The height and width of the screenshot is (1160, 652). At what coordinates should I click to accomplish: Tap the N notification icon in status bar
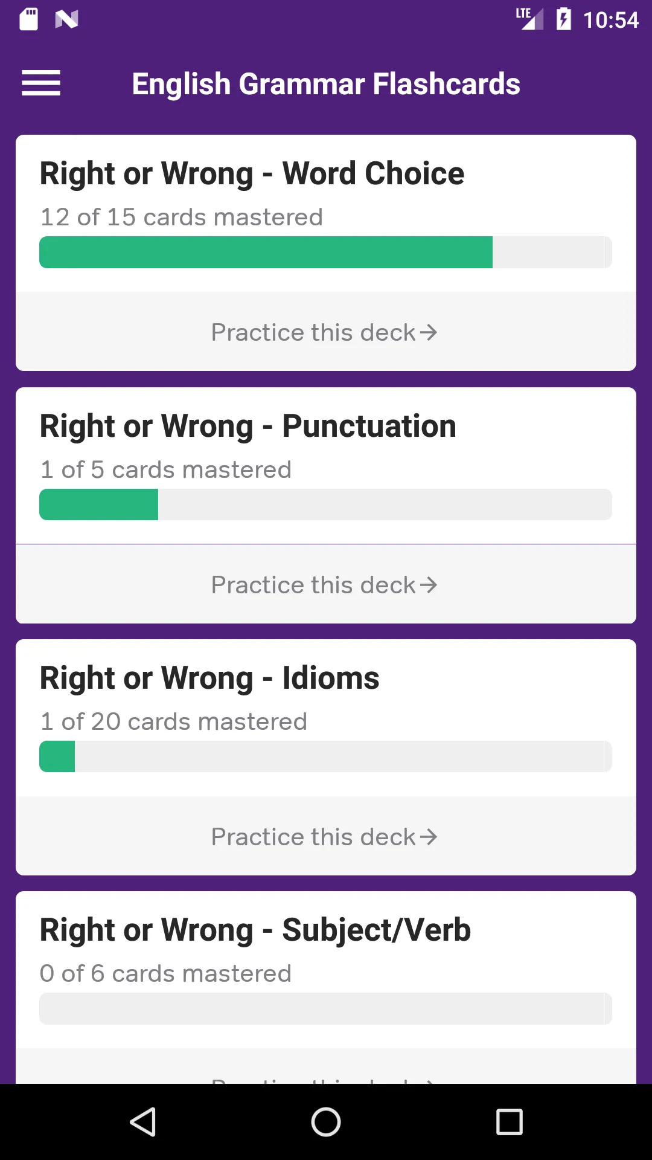pos(66,19)
